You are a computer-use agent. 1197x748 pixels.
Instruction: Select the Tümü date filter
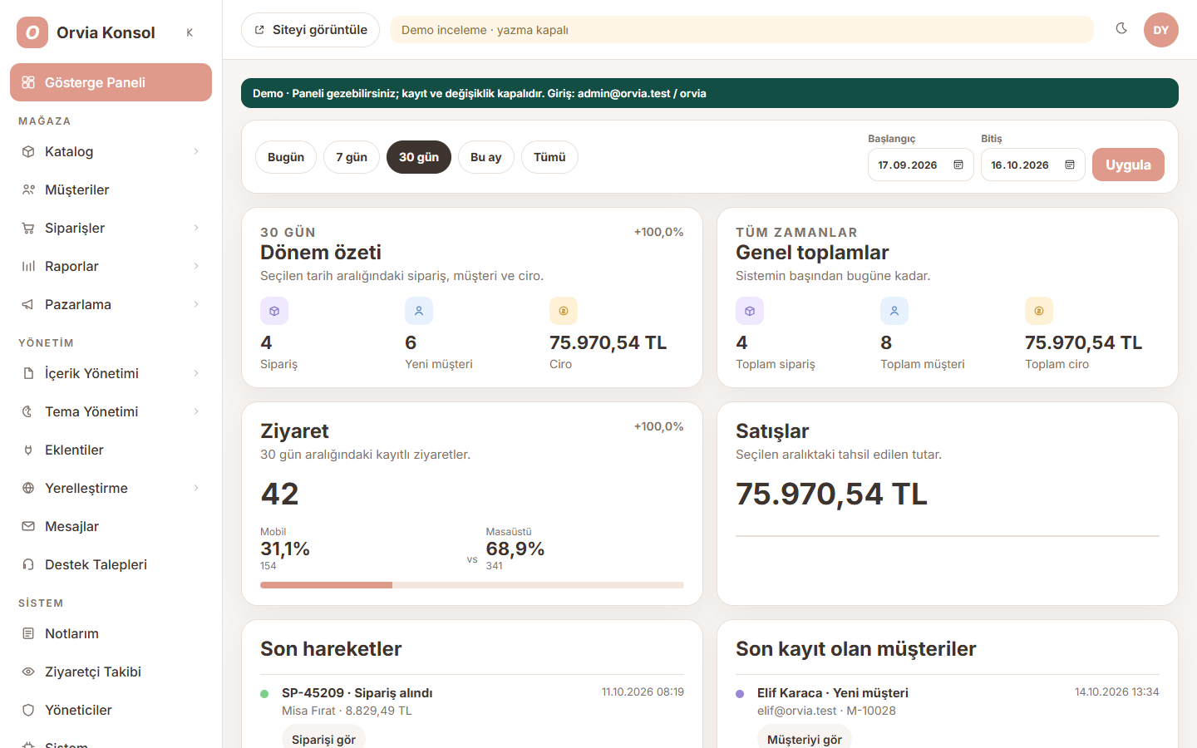(549, 157)
